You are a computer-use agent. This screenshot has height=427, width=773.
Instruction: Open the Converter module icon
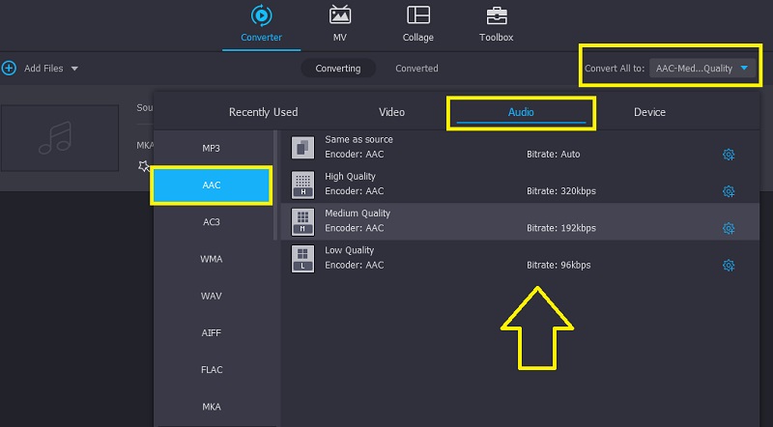(x=261, y=16)
